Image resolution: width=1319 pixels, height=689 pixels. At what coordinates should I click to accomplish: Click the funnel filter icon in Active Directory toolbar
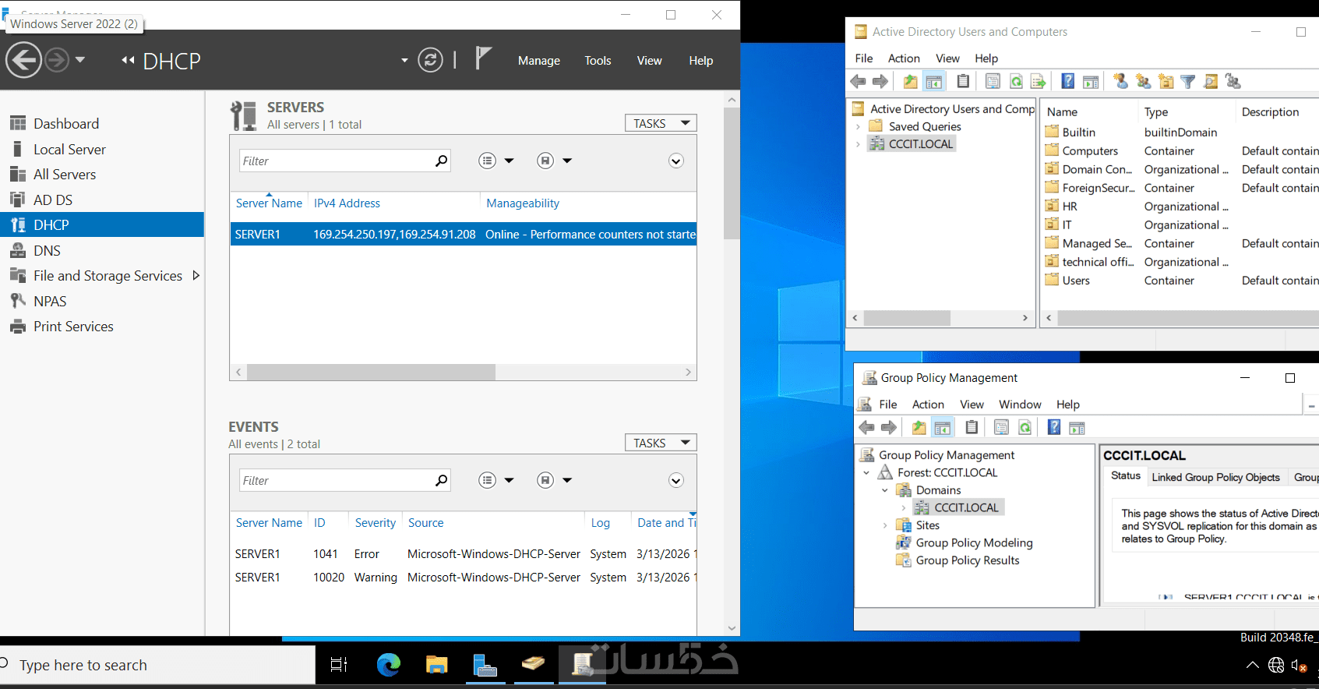tap(1188, 81)
